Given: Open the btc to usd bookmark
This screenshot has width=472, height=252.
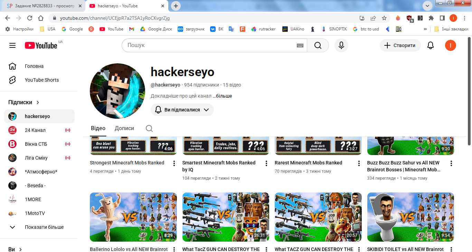Looking at the screenshot, I should [x=366, y=29].
